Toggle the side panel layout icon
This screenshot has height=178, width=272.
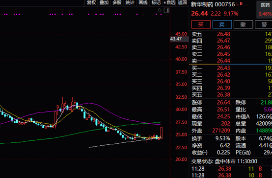pyautogui.click(x=166, y=10)
